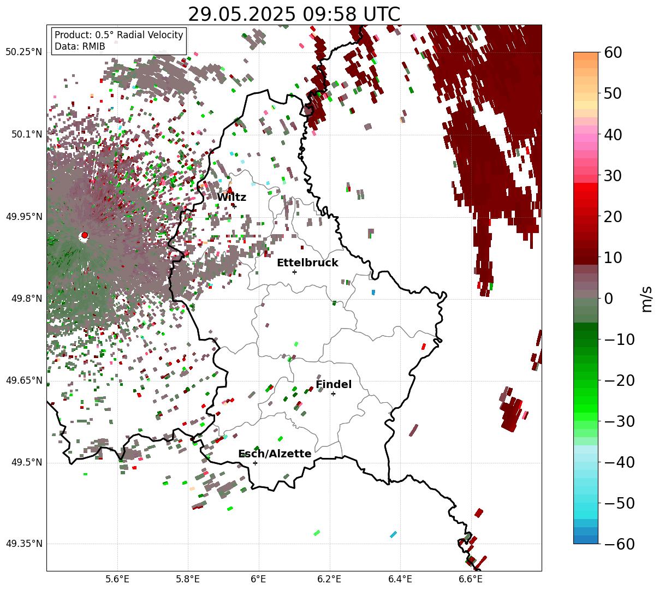Click the 50.1°N latitude tick label
659x590 pixels.
pyautogui.click(x=26, y=134)
